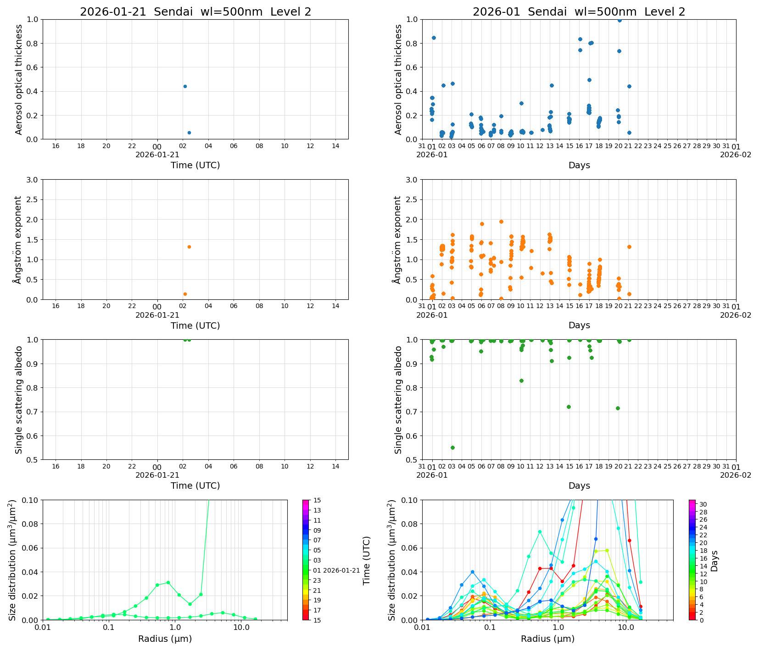Select the AOT point near 0.84 on January 1

point(433,37)
